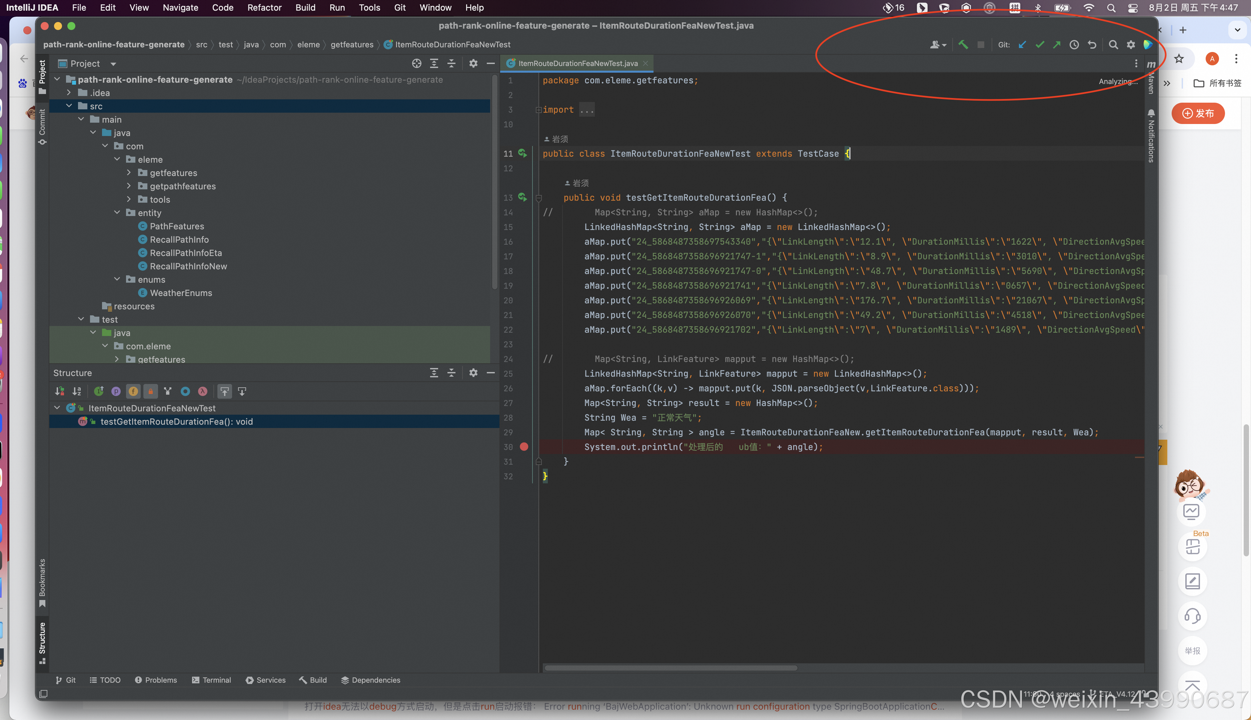The height and width of the screenshot is (720, 1251).
Task: Click Select Opened File target icon
Action: coord(416,63)
